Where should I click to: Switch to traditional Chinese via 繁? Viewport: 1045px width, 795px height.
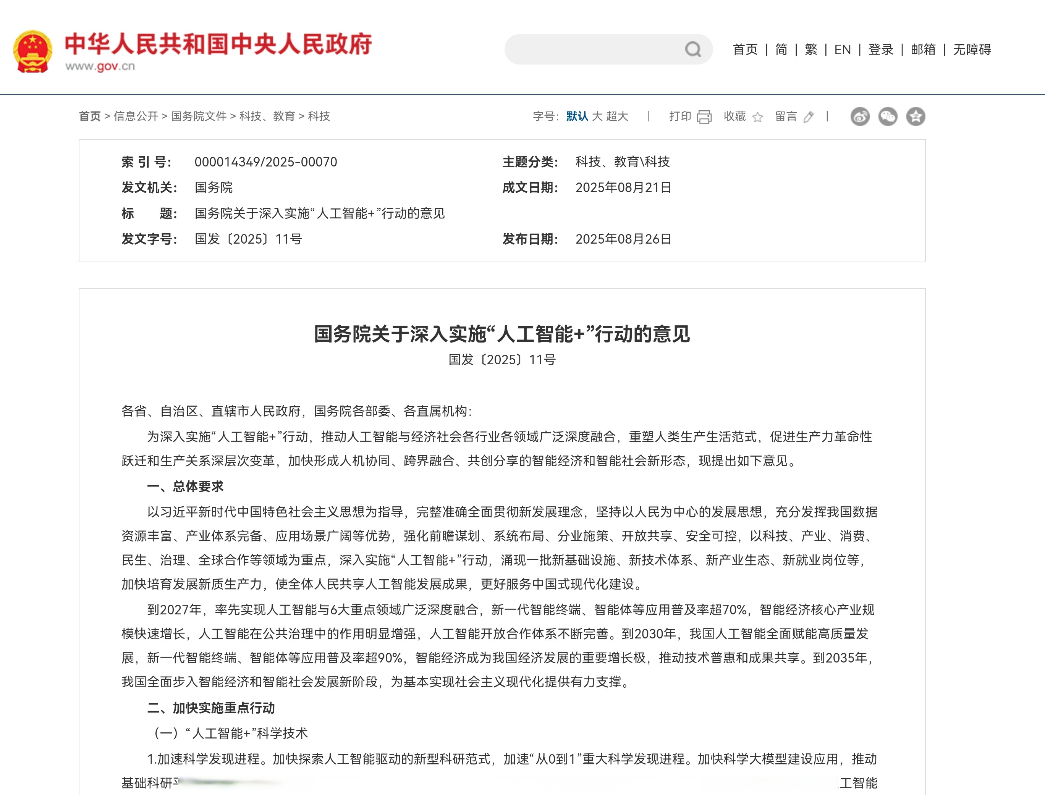(811, 49)
